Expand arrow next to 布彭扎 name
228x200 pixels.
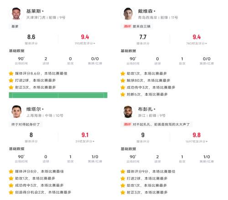(x=155, y=109)
